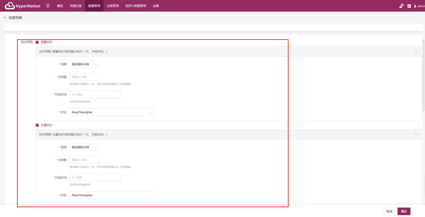Image resolution: width=425 pixels, height=217 pixels.
Task: Click the 创建策略 page title
Action: (16, 18)
